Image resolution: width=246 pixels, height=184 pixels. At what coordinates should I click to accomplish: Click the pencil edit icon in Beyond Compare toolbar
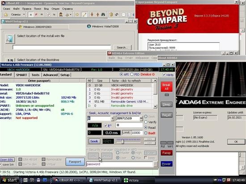[85, 15]
